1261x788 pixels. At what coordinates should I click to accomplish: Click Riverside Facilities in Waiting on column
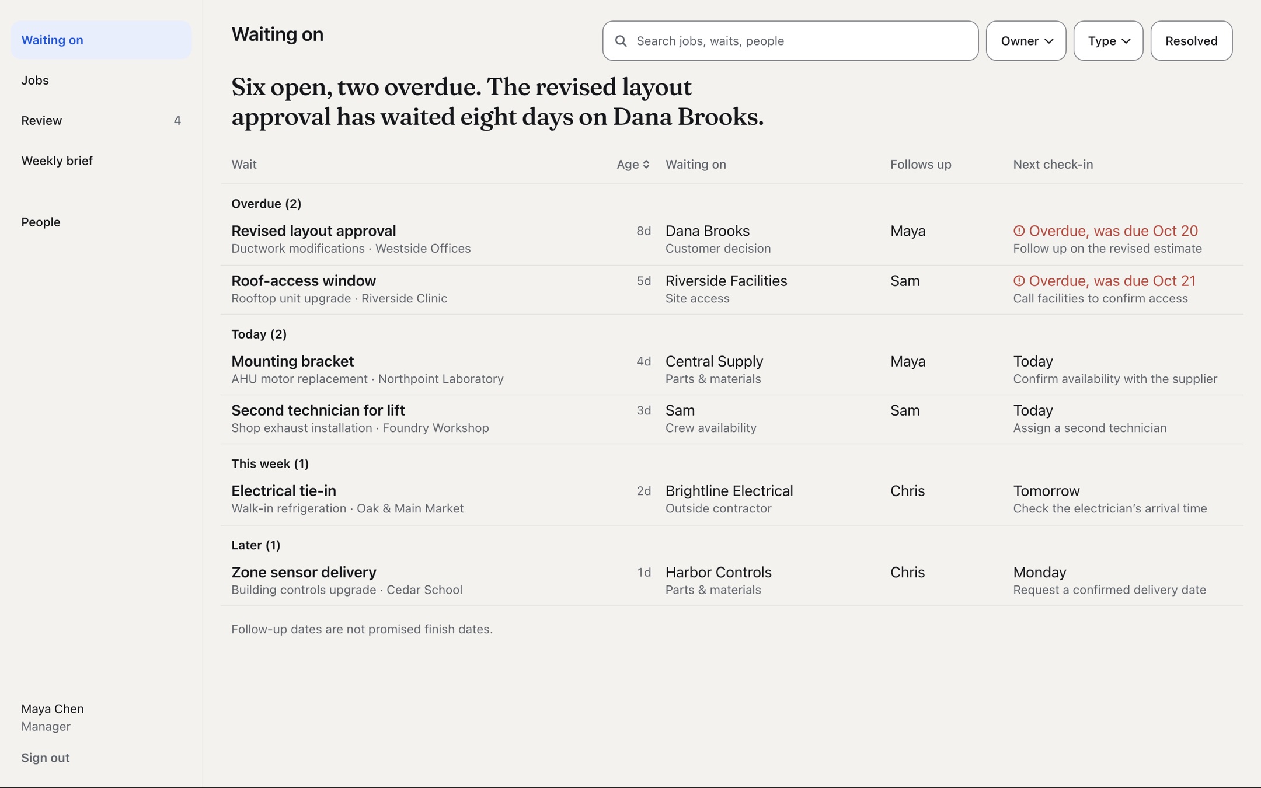click(726, 281)
